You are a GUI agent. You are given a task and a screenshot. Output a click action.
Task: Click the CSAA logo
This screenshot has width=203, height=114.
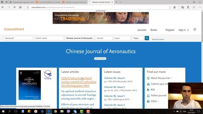[48, 75]
